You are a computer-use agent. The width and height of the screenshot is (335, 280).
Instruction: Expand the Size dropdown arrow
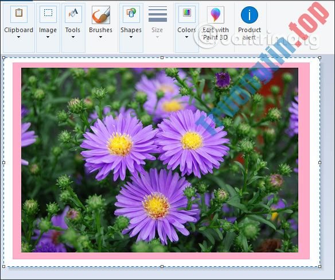click(x=157, y=37)
